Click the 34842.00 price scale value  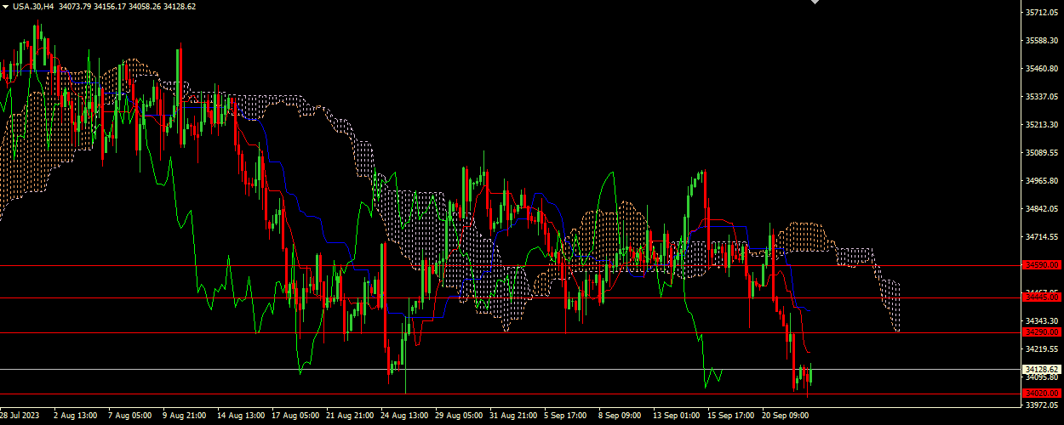click(x=1041, y=209)
